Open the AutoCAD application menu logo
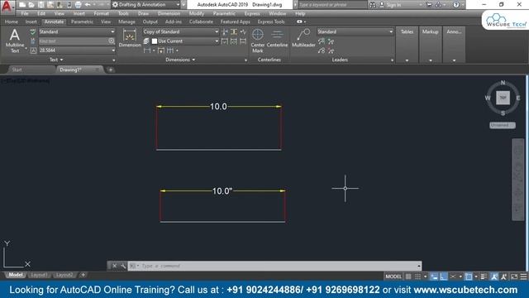 point(7,6)
